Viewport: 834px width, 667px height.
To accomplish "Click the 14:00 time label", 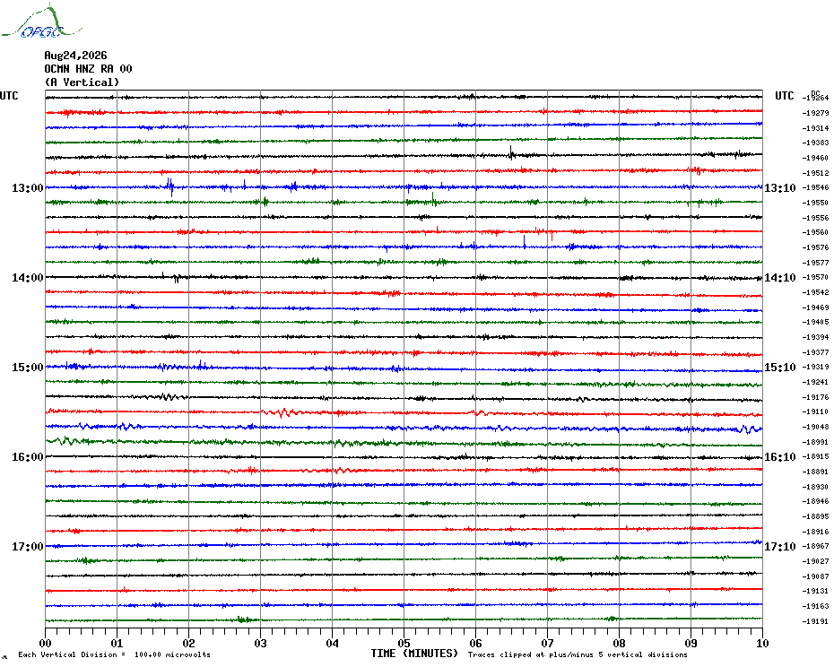I will [28, 278].
